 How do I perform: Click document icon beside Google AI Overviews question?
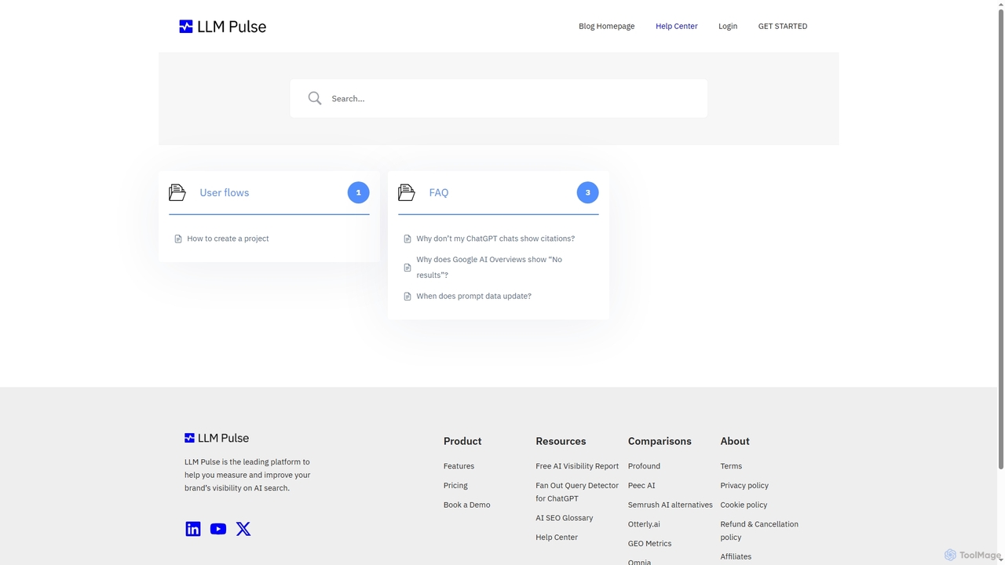tap(407, 268)
